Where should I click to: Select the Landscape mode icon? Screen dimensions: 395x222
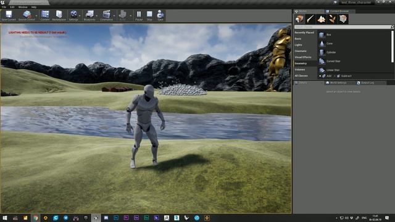tap(322, 19)
